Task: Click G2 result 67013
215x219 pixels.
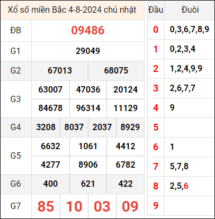Action: (60, 70)
